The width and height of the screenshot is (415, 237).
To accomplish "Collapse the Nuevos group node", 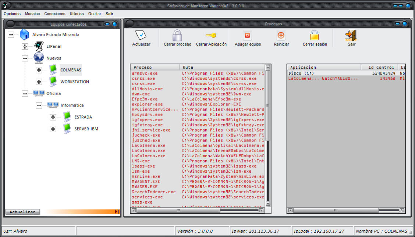I will tap(25, 58).
